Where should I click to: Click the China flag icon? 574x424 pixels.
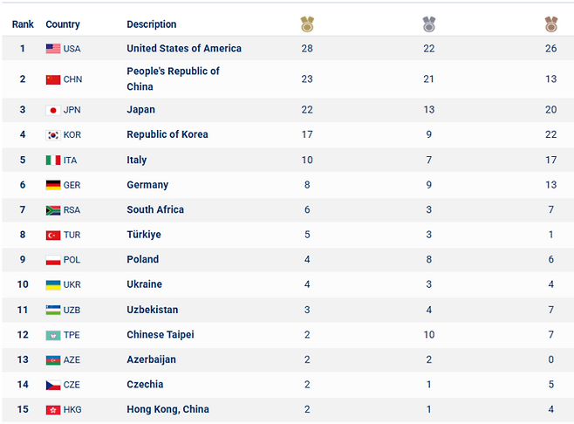click(x=53, y=79)
